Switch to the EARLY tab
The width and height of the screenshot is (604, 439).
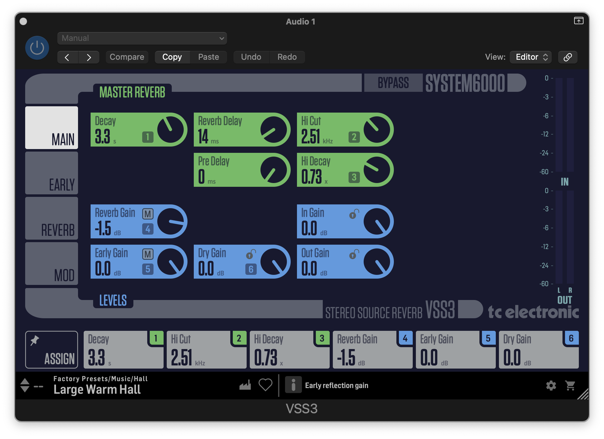point(51,173)
